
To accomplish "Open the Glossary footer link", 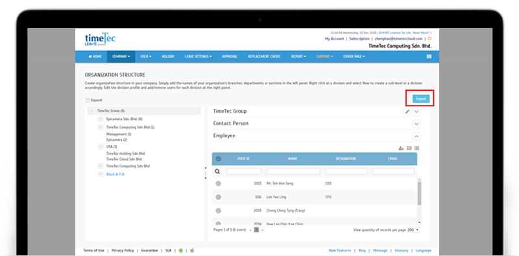I will [x=401, y=250].
